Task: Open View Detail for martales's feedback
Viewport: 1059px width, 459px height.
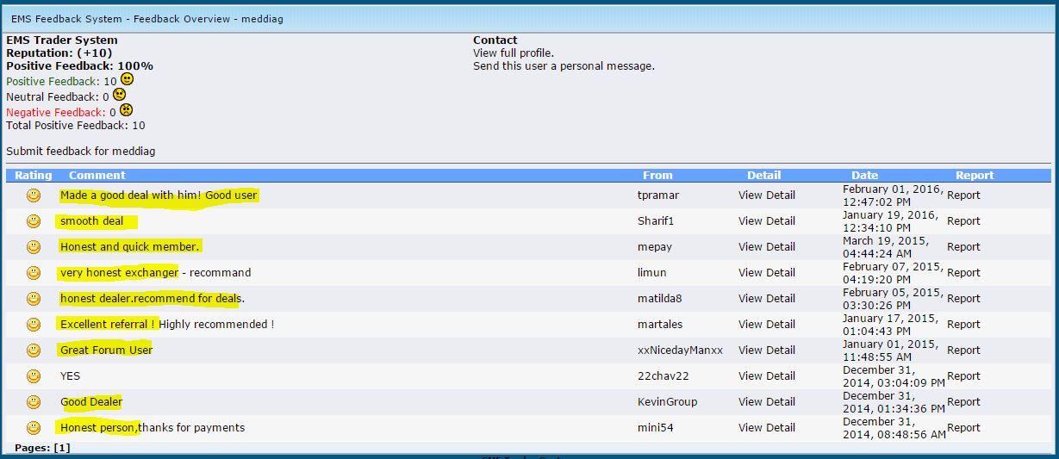Action: pyautogui.click(x=767, y=325)
